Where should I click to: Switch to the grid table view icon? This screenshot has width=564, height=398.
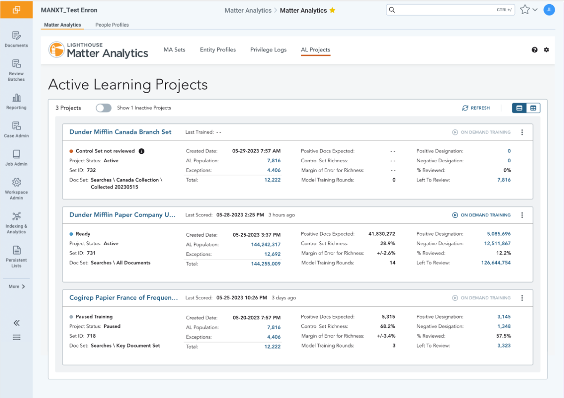[533, 108]
